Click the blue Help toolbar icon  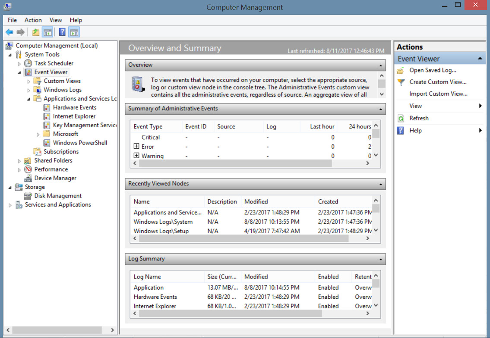[x=62, y=32]
